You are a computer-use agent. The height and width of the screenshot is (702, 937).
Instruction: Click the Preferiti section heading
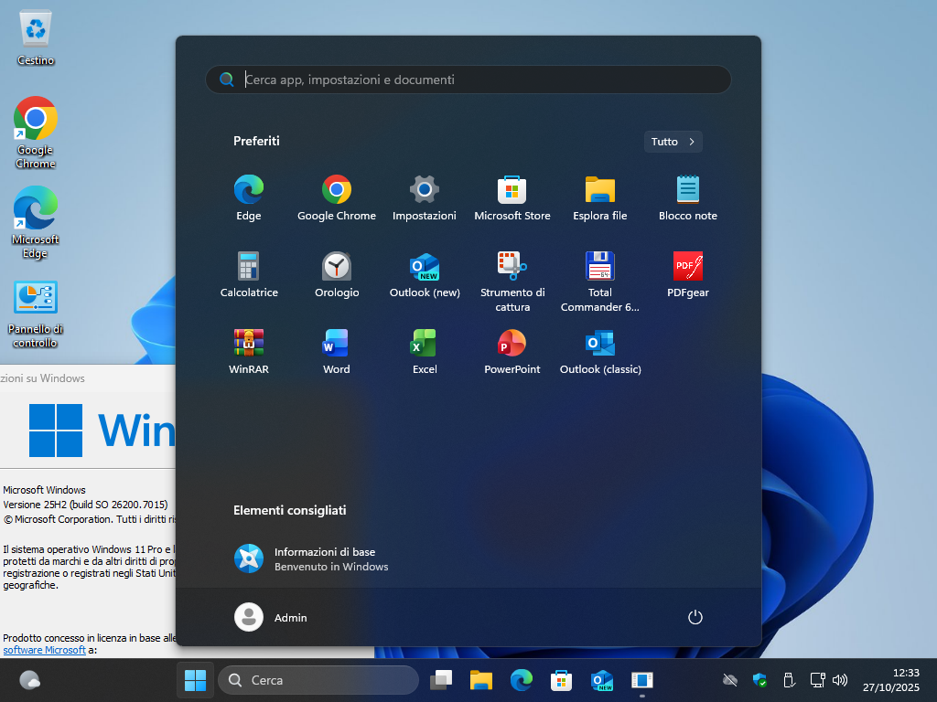tap(256, 141)
